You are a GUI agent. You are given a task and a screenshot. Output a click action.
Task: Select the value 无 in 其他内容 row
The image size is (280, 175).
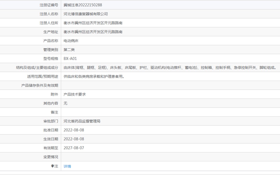tap(66, 103)
